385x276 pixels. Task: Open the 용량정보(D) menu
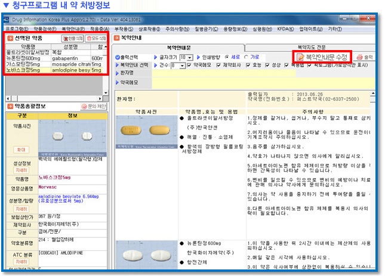(235, 29)
